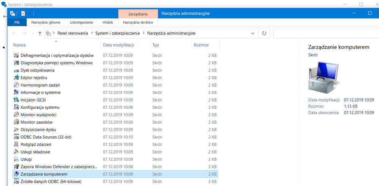Click the Oczyszczanie dysku file name
Screen dimensions: 379x186
coord(38,130)
